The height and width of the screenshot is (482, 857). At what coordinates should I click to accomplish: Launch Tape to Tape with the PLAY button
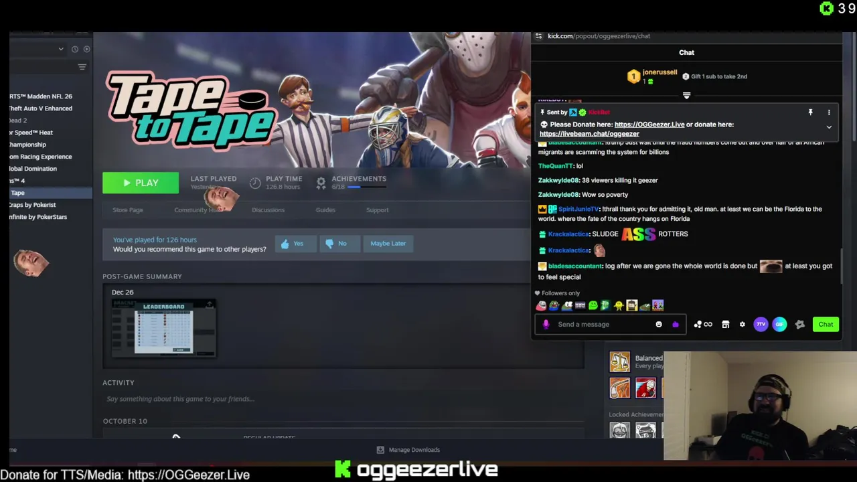(x=141, y=183)
